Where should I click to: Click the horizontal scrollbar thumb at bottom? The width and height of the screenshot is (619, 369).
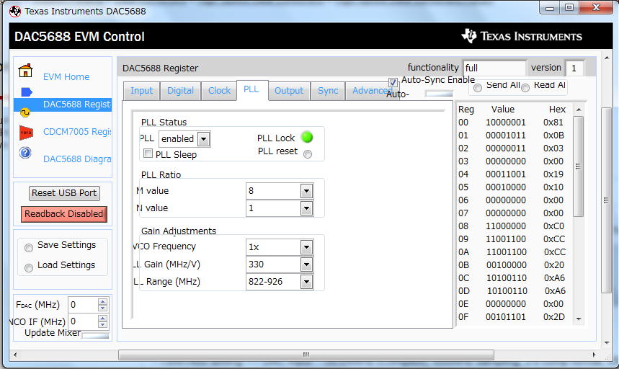pos(306,355)
